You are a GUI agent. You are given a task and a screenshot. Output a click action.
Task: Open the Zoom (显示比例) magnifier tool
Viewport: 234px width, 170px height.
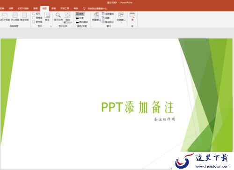pyautogui.click(x=58, y=17)
